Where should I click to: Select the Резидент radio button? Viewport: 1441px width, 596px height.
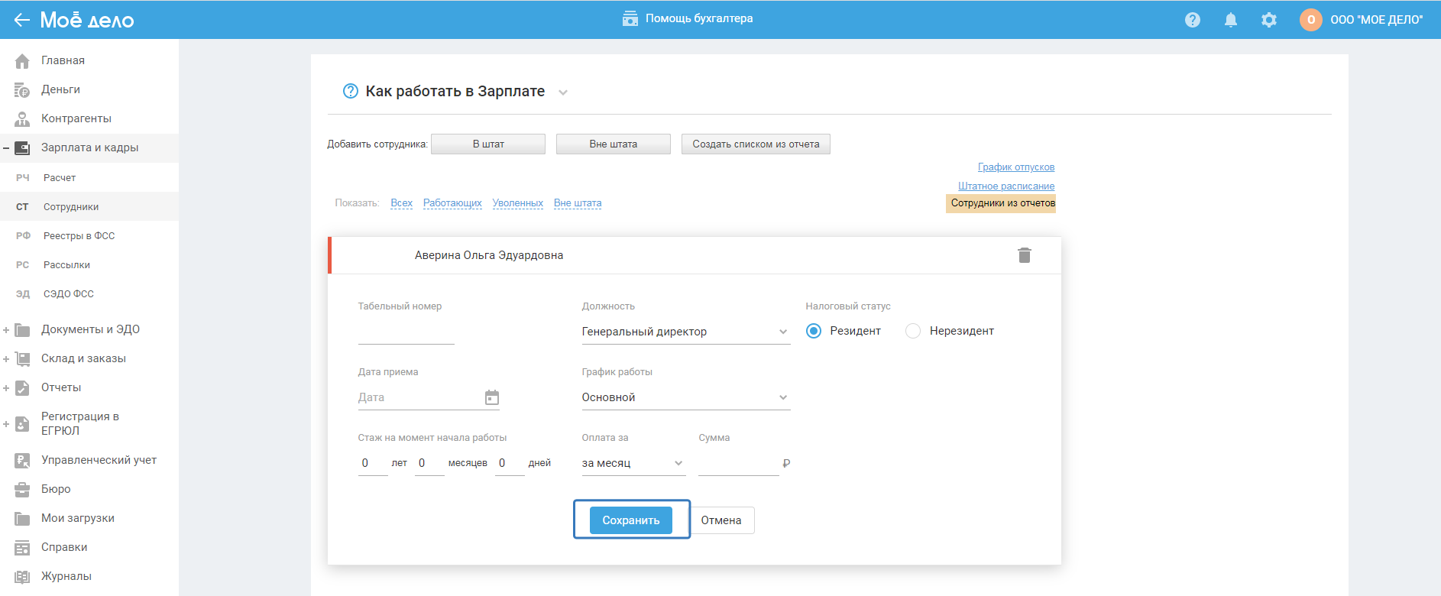tap(814, 331)
